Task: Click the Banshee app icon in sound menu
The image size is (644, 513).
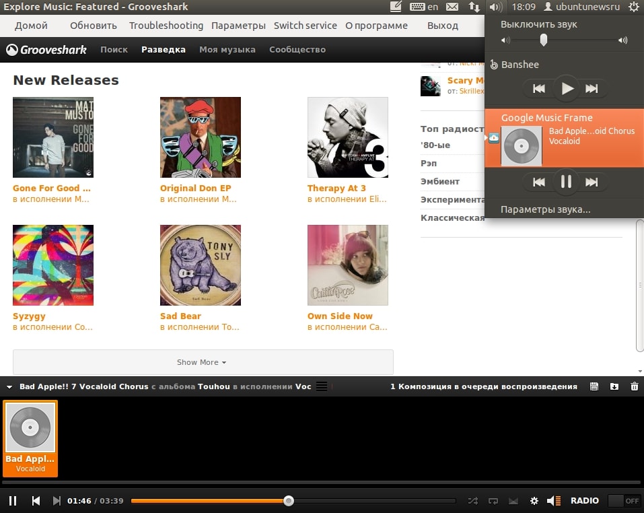Action: [x=494, y=65]
